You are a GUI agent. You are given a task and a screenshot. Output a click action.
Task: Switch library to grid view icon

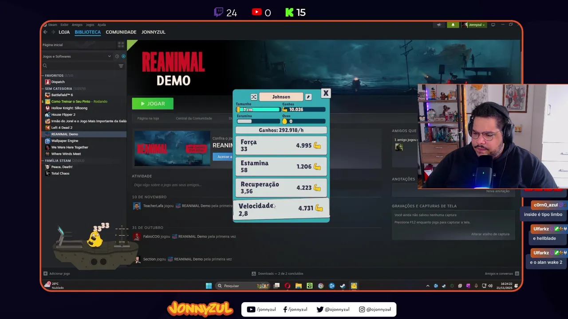click(x=121, y=45)
